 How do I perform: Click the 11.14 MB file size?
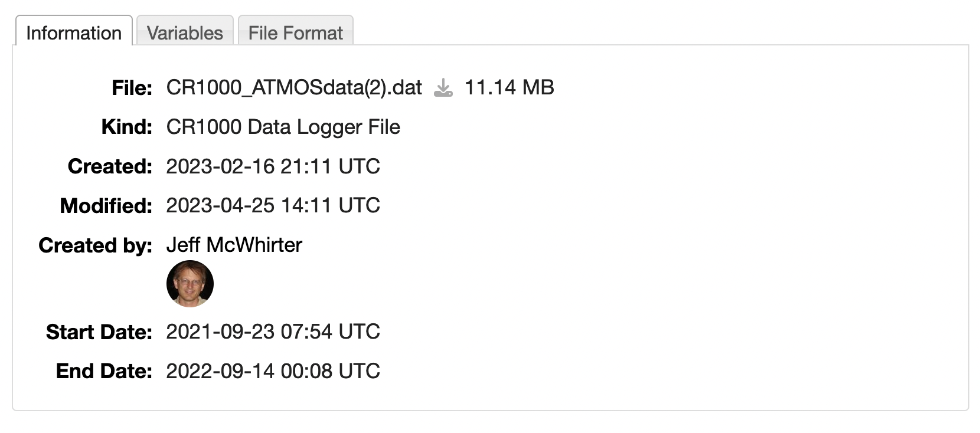(509, 88)
